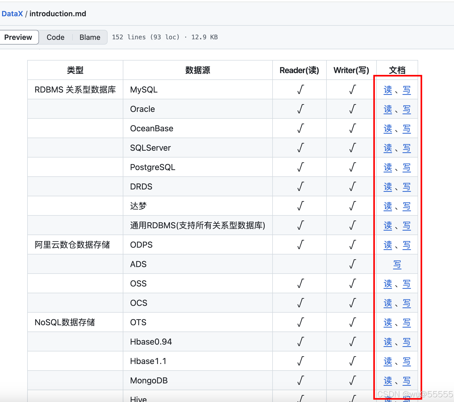This screenshot has width=454, height=402.
Task: Open the DRDS write (写) doc link
Action: 407,187
